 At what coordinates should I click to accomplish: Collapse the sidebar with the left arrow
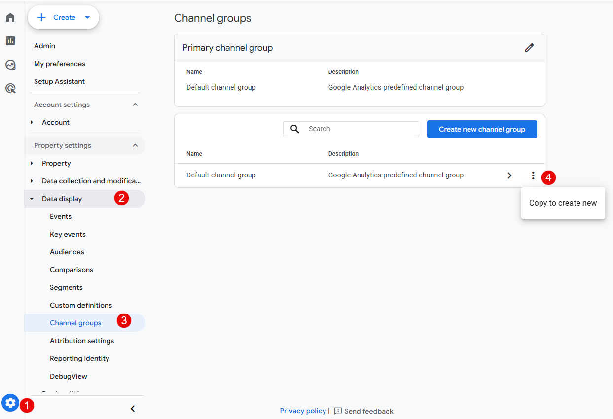coord(132,409)
